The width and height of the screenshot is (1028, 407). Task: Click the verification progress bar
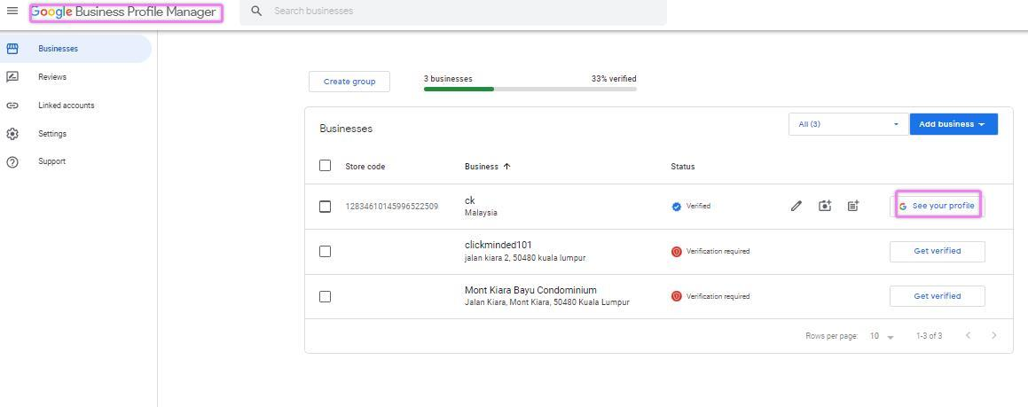pos(530,89)
